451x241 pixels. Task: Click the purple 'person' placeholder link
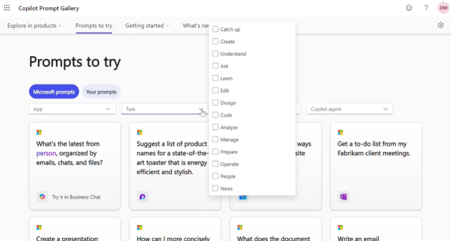tap(46, 153)
